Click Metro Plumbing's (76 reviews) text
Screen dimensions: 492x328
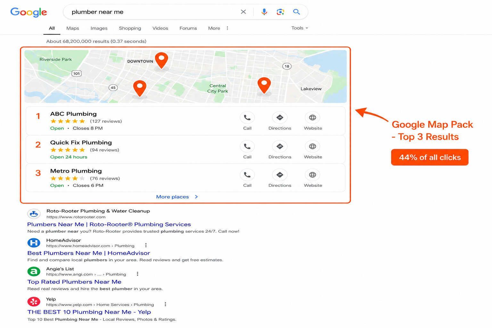105,178
